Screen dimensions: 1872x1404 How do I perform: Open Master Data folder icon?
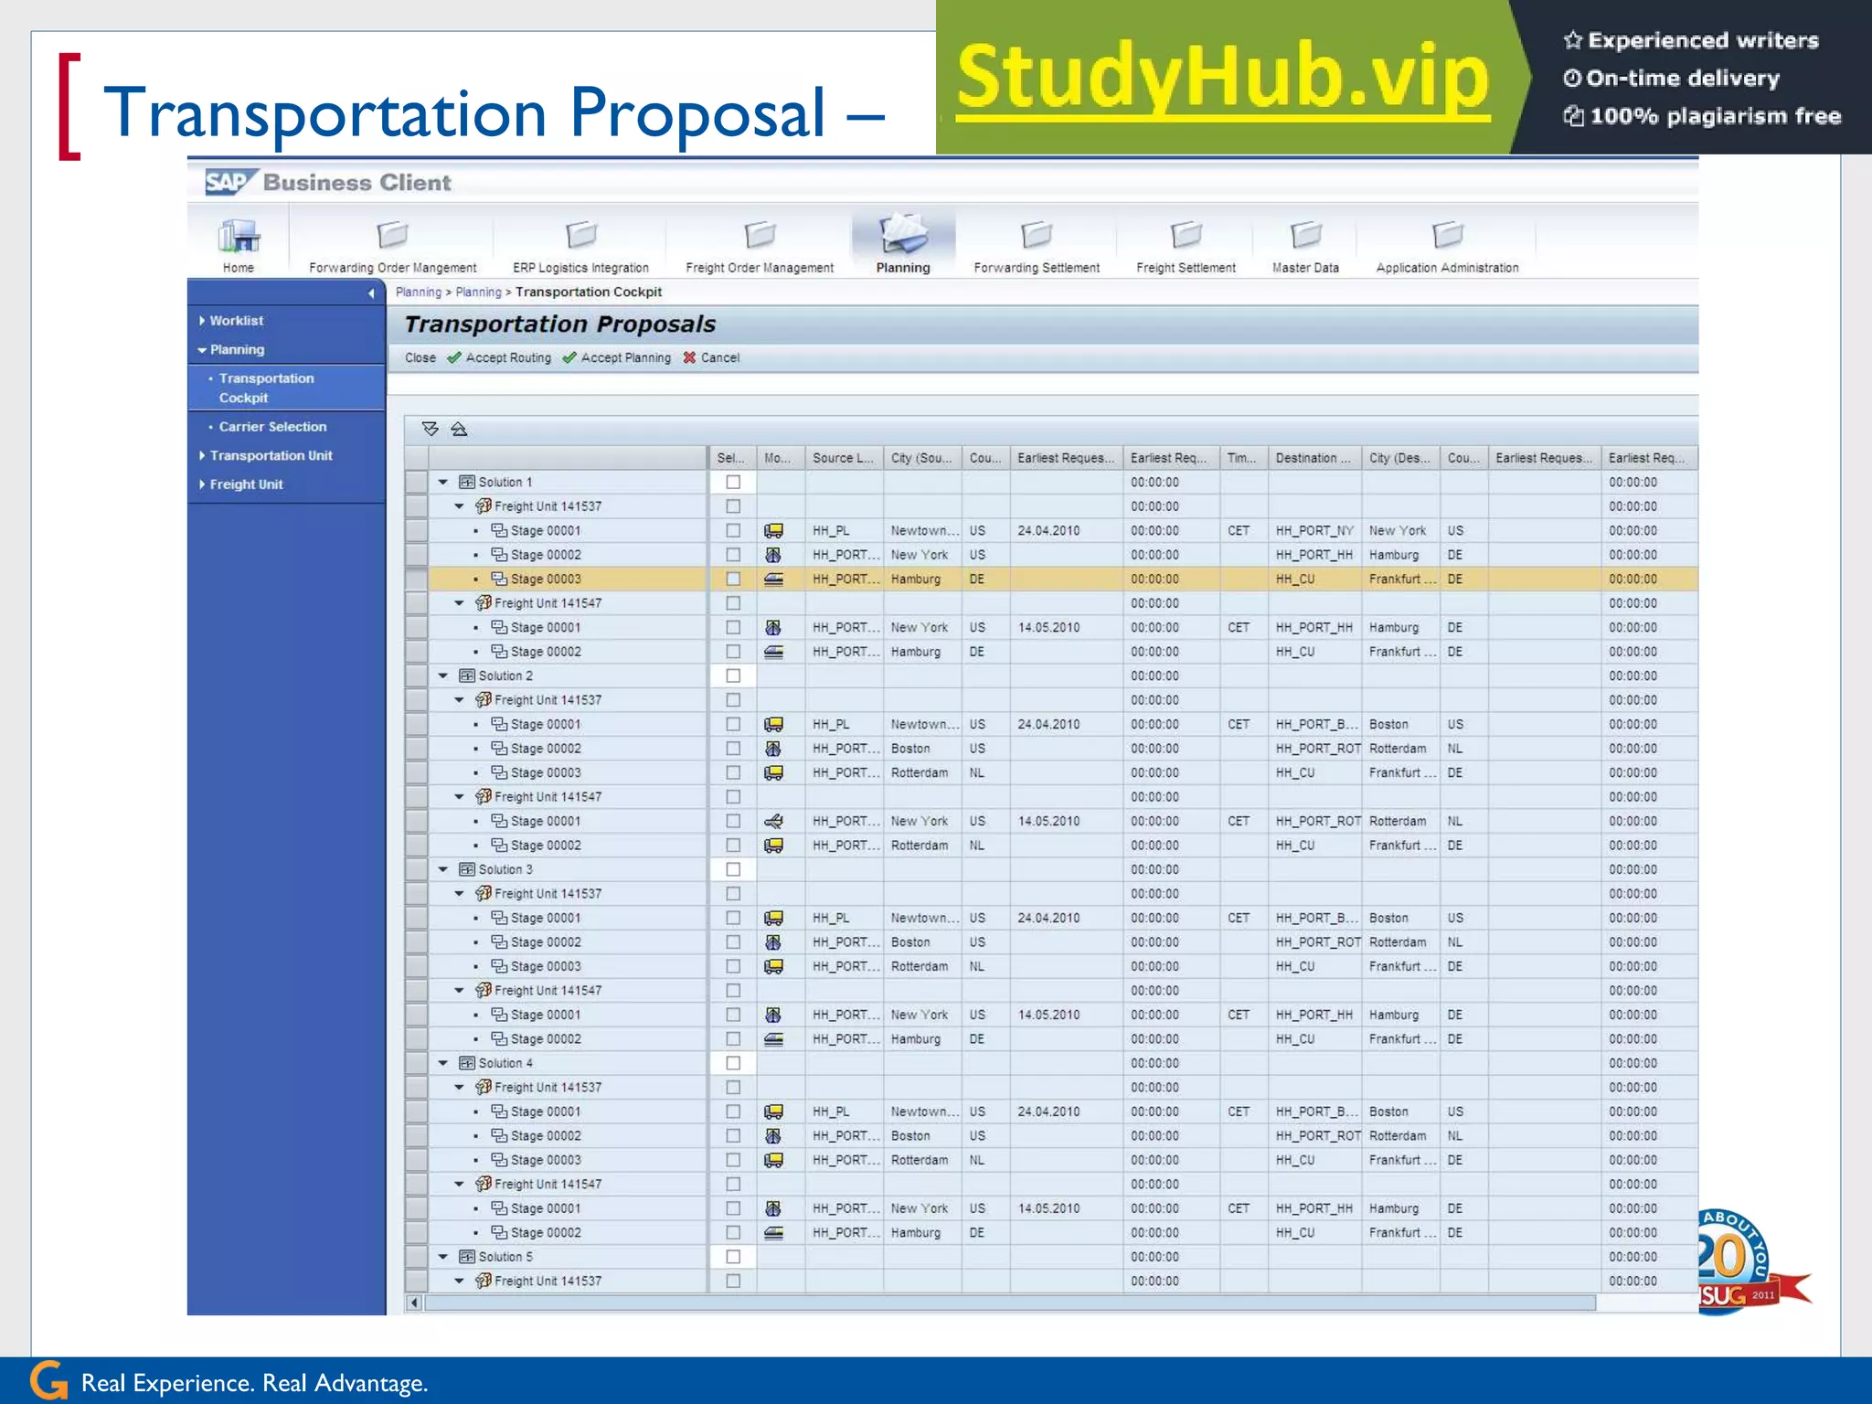[x=1306, y=235]
